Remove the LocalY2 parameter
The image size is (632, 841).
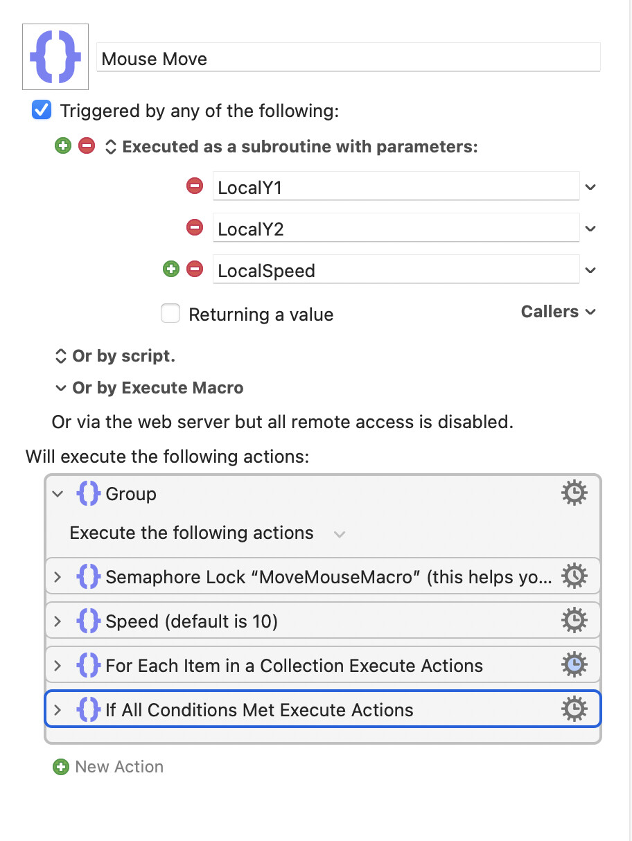(195, 227)
